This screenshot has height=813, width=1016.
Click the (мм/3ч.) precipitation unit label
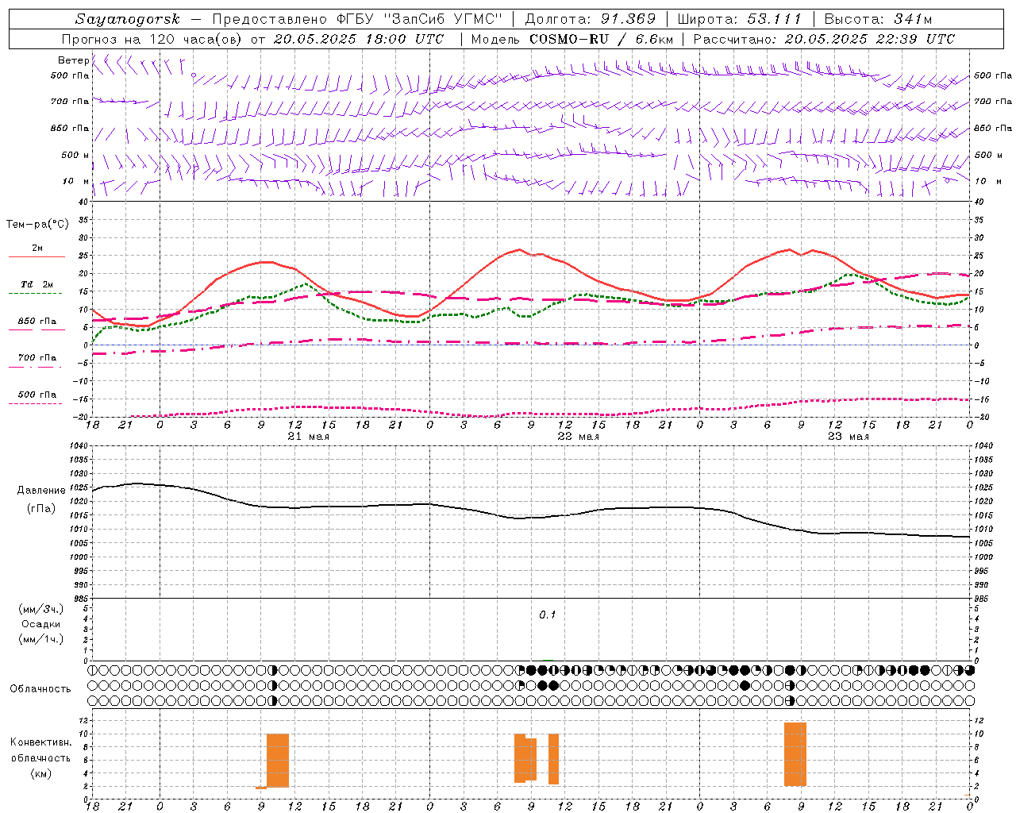tap(40, 609)
